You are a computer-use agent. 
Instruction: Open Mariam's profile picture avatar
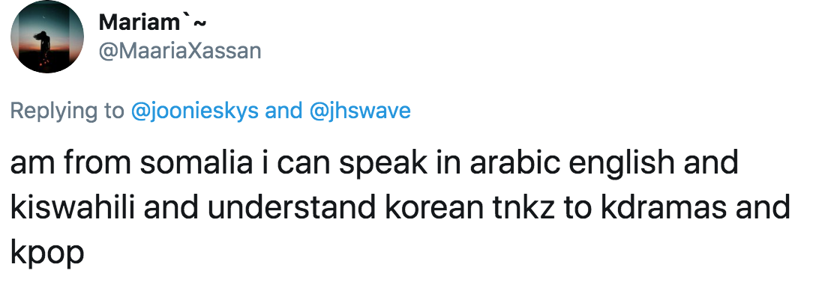(x=47, y=37)
